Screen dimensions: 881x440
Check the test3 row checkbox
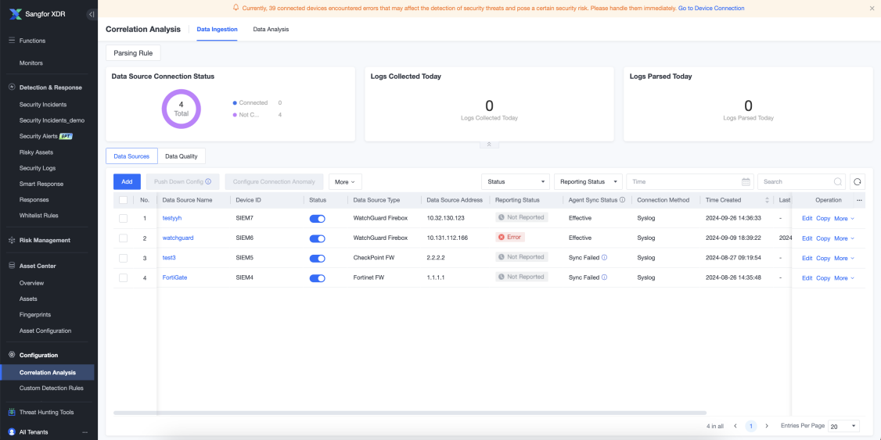tap(123, 258)
